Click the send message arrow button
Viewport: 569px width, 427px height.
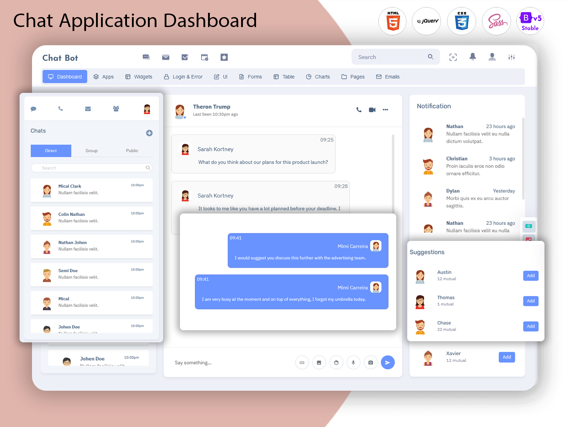pos(387,363)
